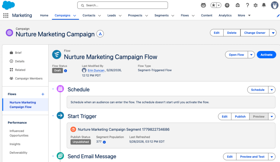This screenshot has height=162, width=280.
Task: Open the Contacts tab
Action: (x=89, y=15)
